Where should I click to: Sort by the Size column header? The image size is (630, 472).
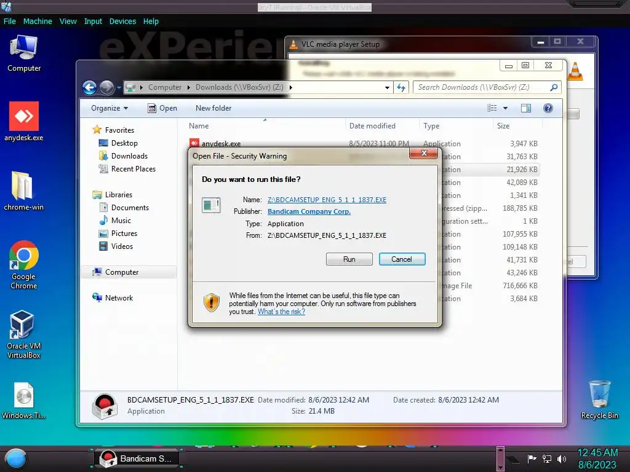pos(517,126)
